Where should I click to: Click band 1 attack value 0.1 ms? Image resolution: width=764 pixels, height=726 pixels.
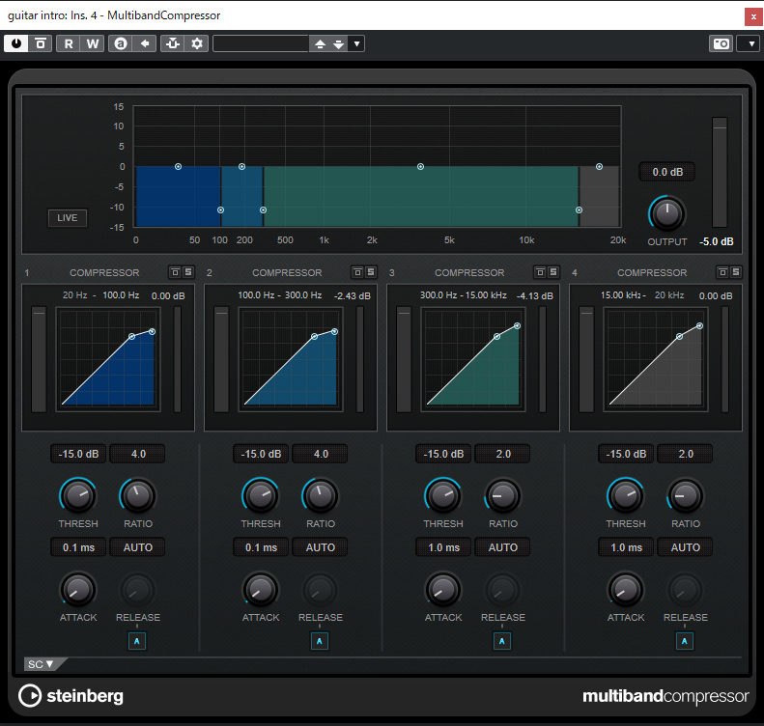78,547
